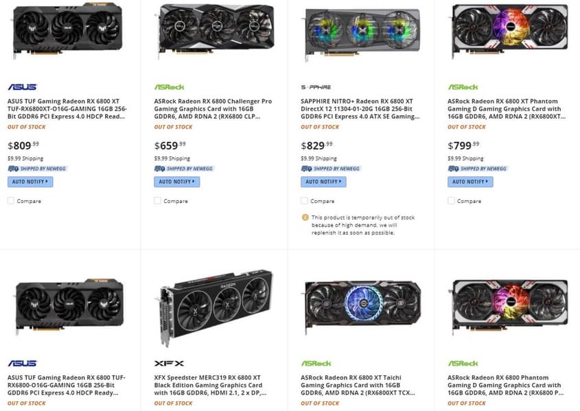This screenshot has height=411, width=580.
Task: Click the ASRock logo above RX 6800 XT Phantom
Action: [x=463, y=87]
